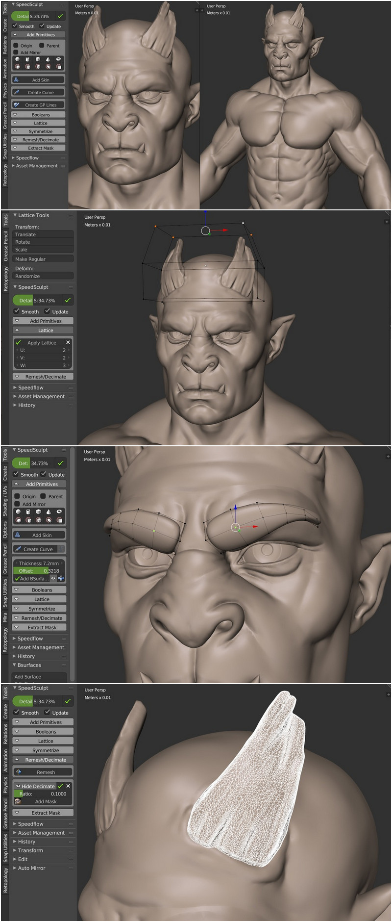Adjust the decimate Ratio slider
This screenshot has height=922, width=392.
[43, 794]
